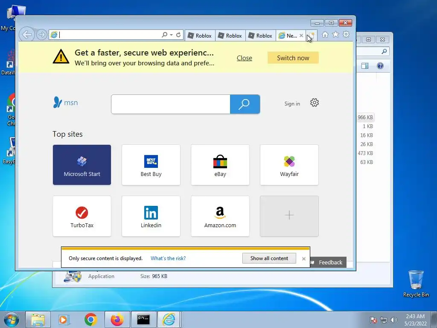The height and width of the screenshot is (328, 437).
Task: Go forward with the Forward arrow button
Action: (41, 35)
